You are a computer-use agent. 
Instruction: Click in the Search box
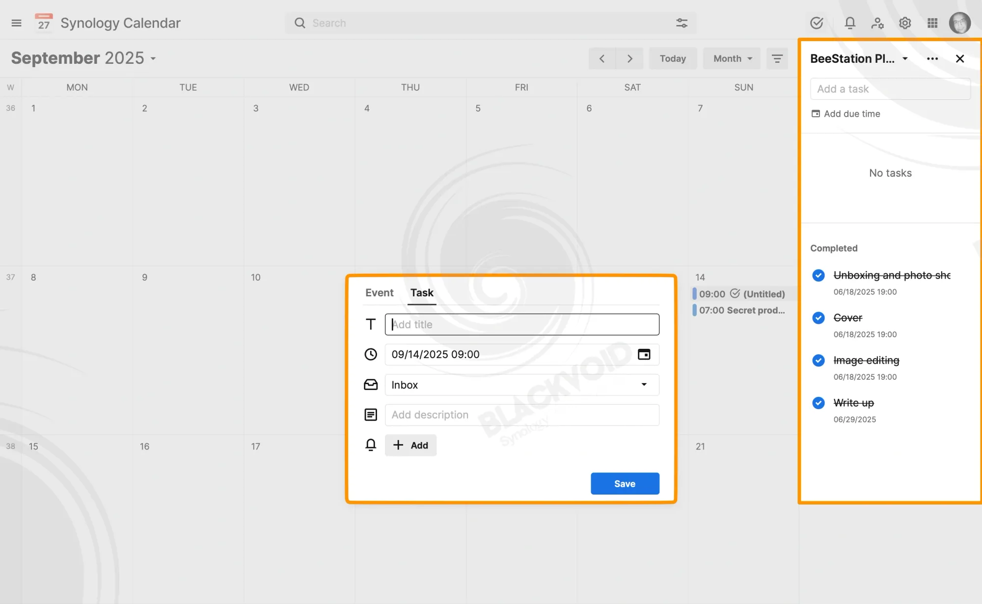point(491,23)
